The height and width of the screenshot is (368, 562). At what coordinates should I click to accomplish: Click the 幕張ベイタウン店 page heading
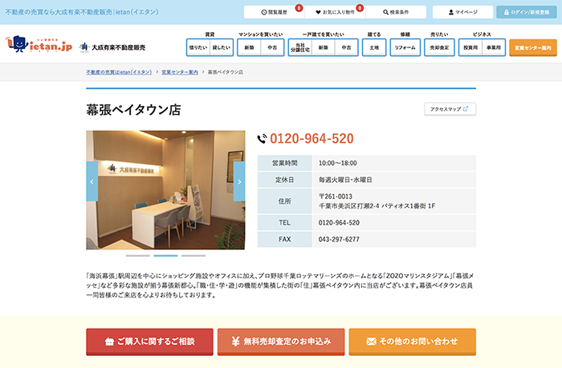pyautogui.click(x=133, y=110)
